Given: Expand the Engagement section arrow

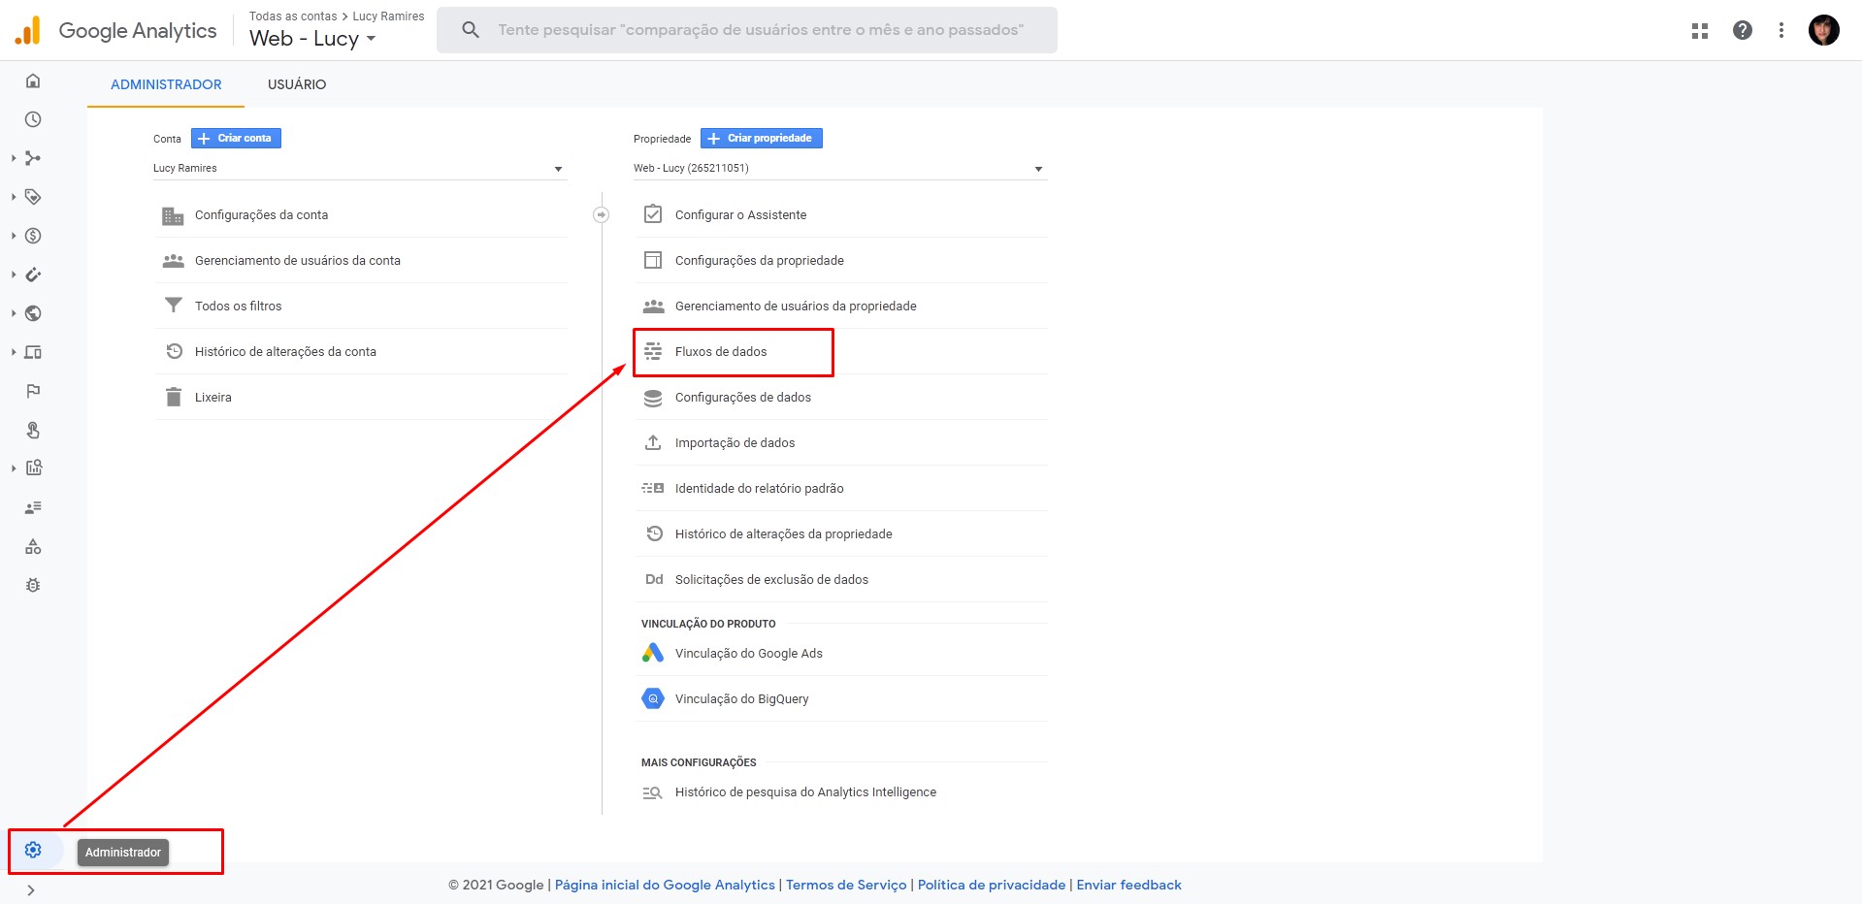Looking at the screenshot, I should tap(14, 197).
